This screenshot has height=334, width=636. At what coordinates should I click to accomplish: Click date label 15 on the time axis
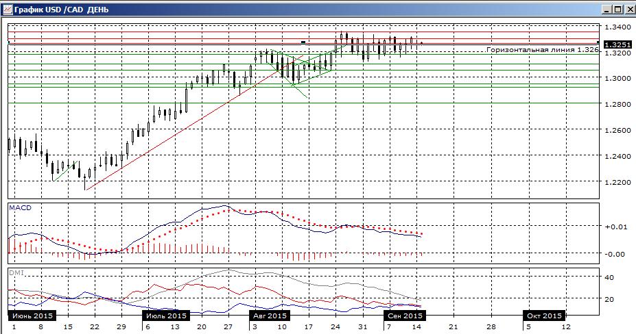coord(68,326)
